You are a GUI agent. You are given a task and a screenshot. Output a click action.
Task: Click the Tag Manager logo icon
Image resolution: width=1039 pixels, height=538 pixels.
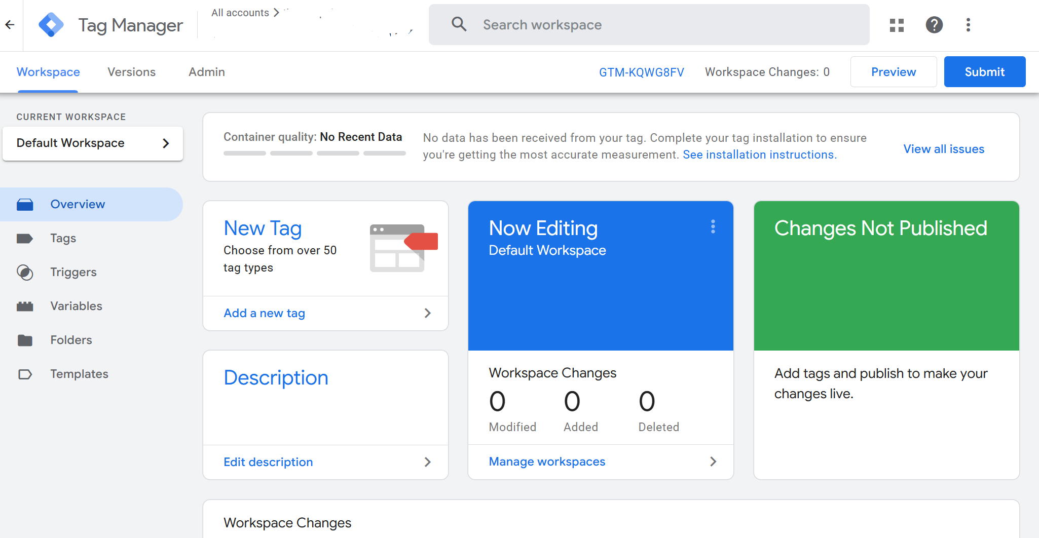click(51, 25)
